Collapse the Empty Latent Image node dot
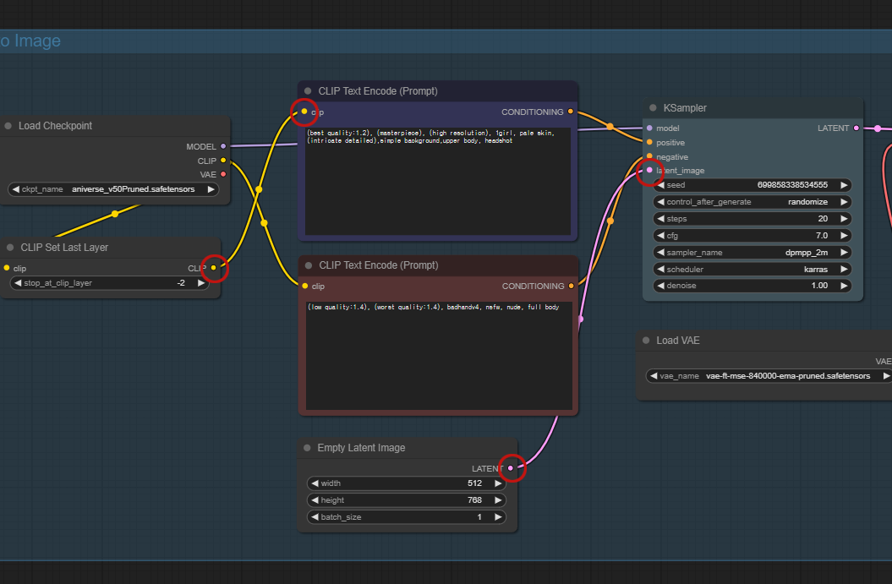The image size is (892, 584). tap(307, 448)
